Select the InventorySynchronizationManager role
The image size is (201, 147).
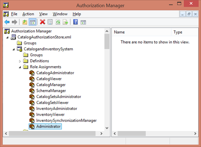click(x=66, y=121)
